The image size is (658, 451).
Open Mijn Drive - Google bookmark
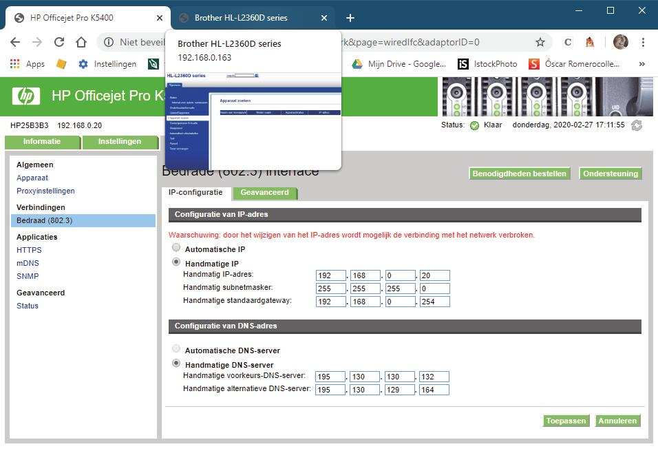click(x=399, y=64)
